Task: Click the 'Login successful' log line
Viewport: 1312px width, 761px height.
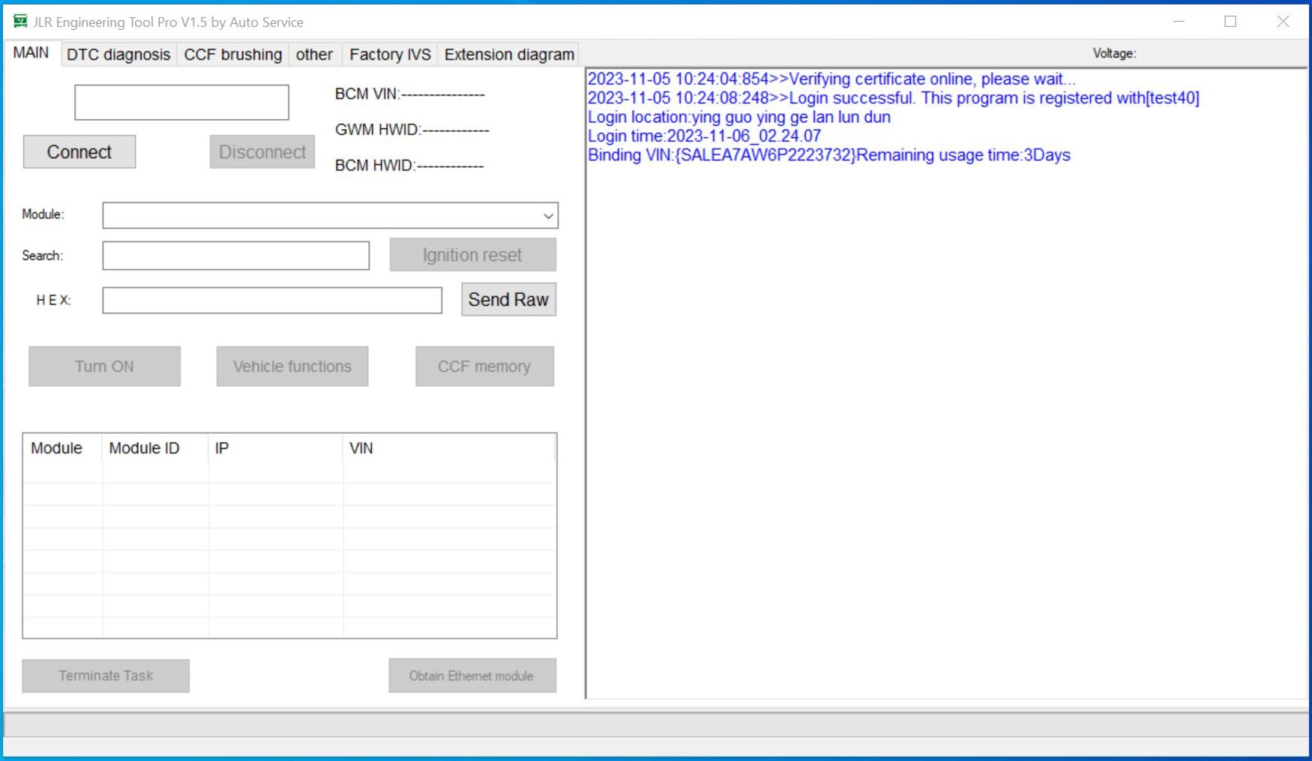Action: (893, 98)
